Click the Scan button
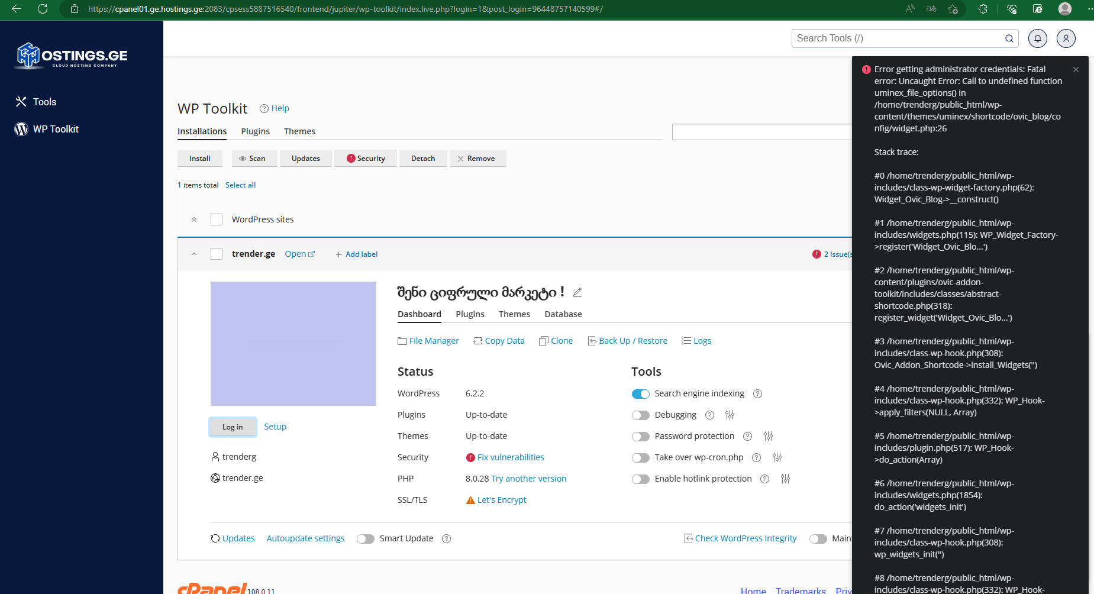 point(254,159)
